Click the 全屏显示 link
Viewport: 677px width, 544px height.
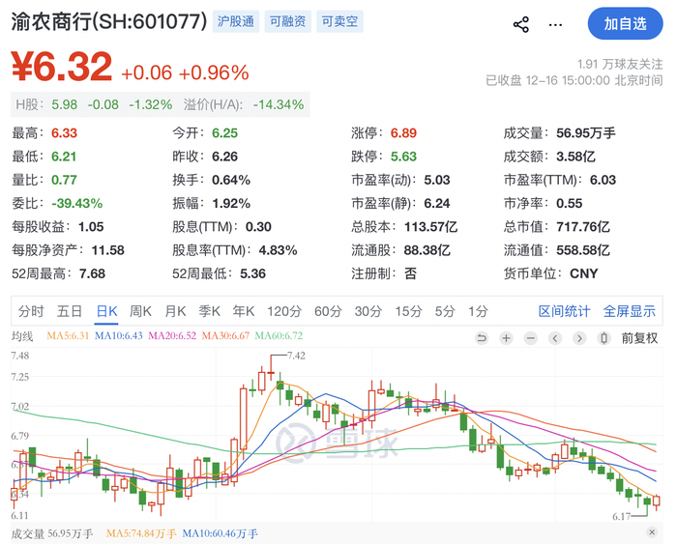pos(629,311)
